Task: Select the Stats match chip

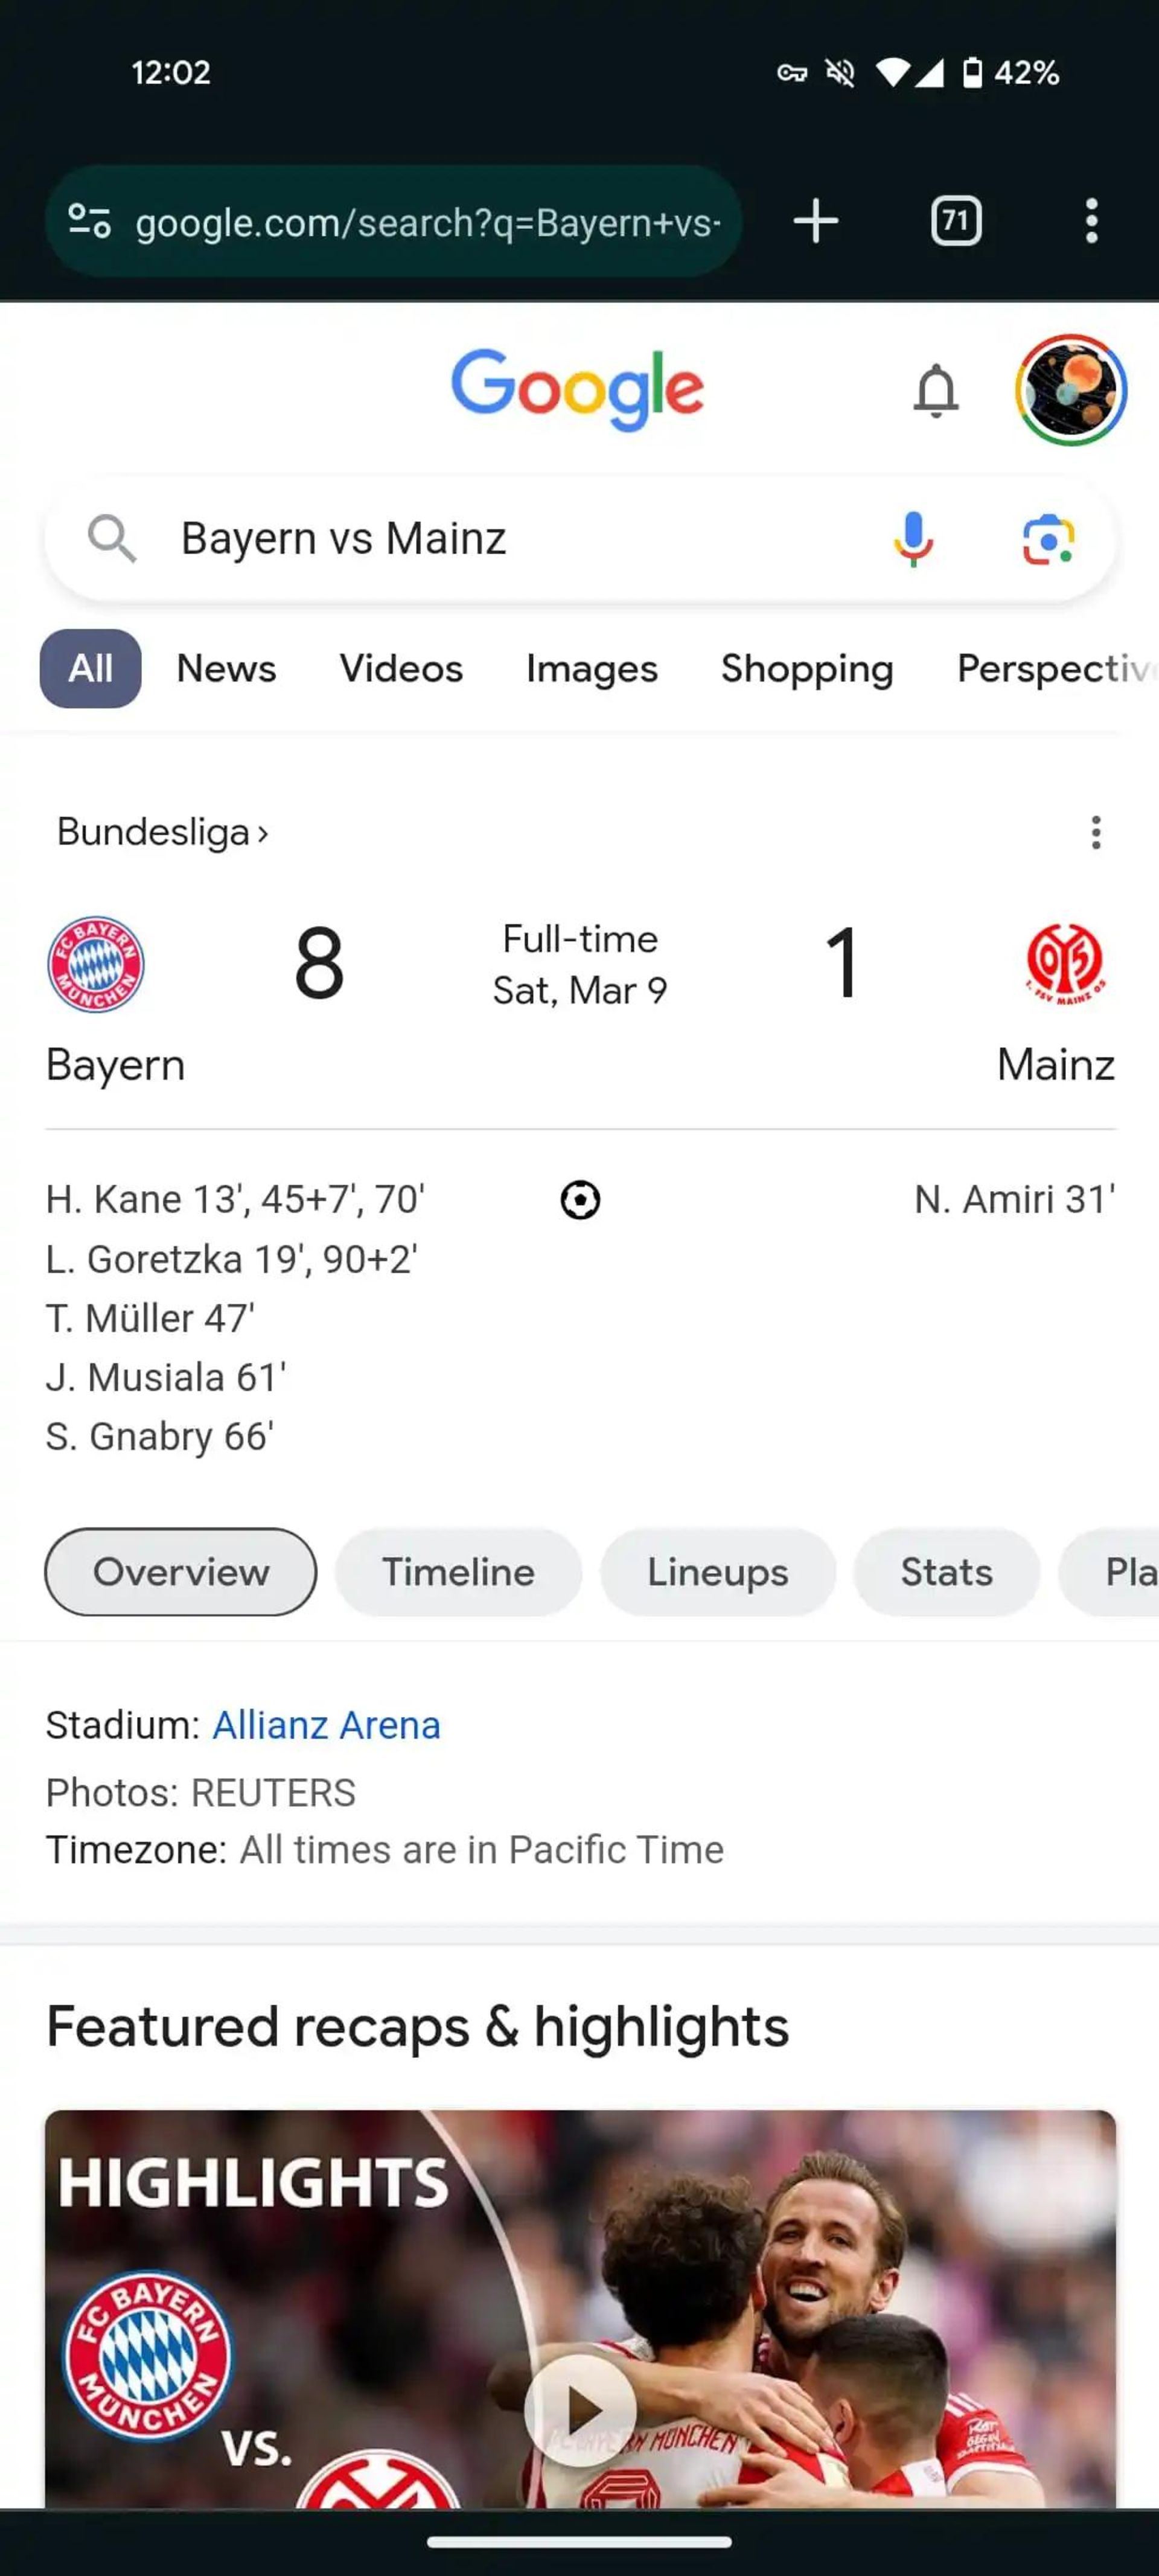Action: coord(946,1572)
